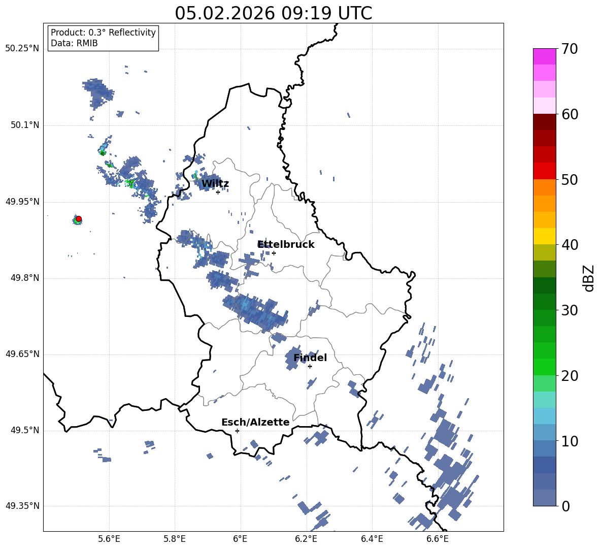Click the cross marker beside Ettelbruck
The width and height of the screenshot is (601, 549).
274,253
